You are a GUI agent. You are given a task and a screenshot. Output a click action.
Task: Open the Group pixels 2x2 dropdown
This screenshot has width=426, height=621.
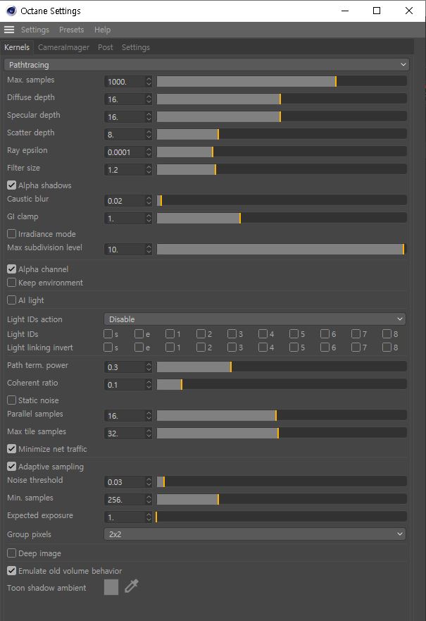(254, 534)
